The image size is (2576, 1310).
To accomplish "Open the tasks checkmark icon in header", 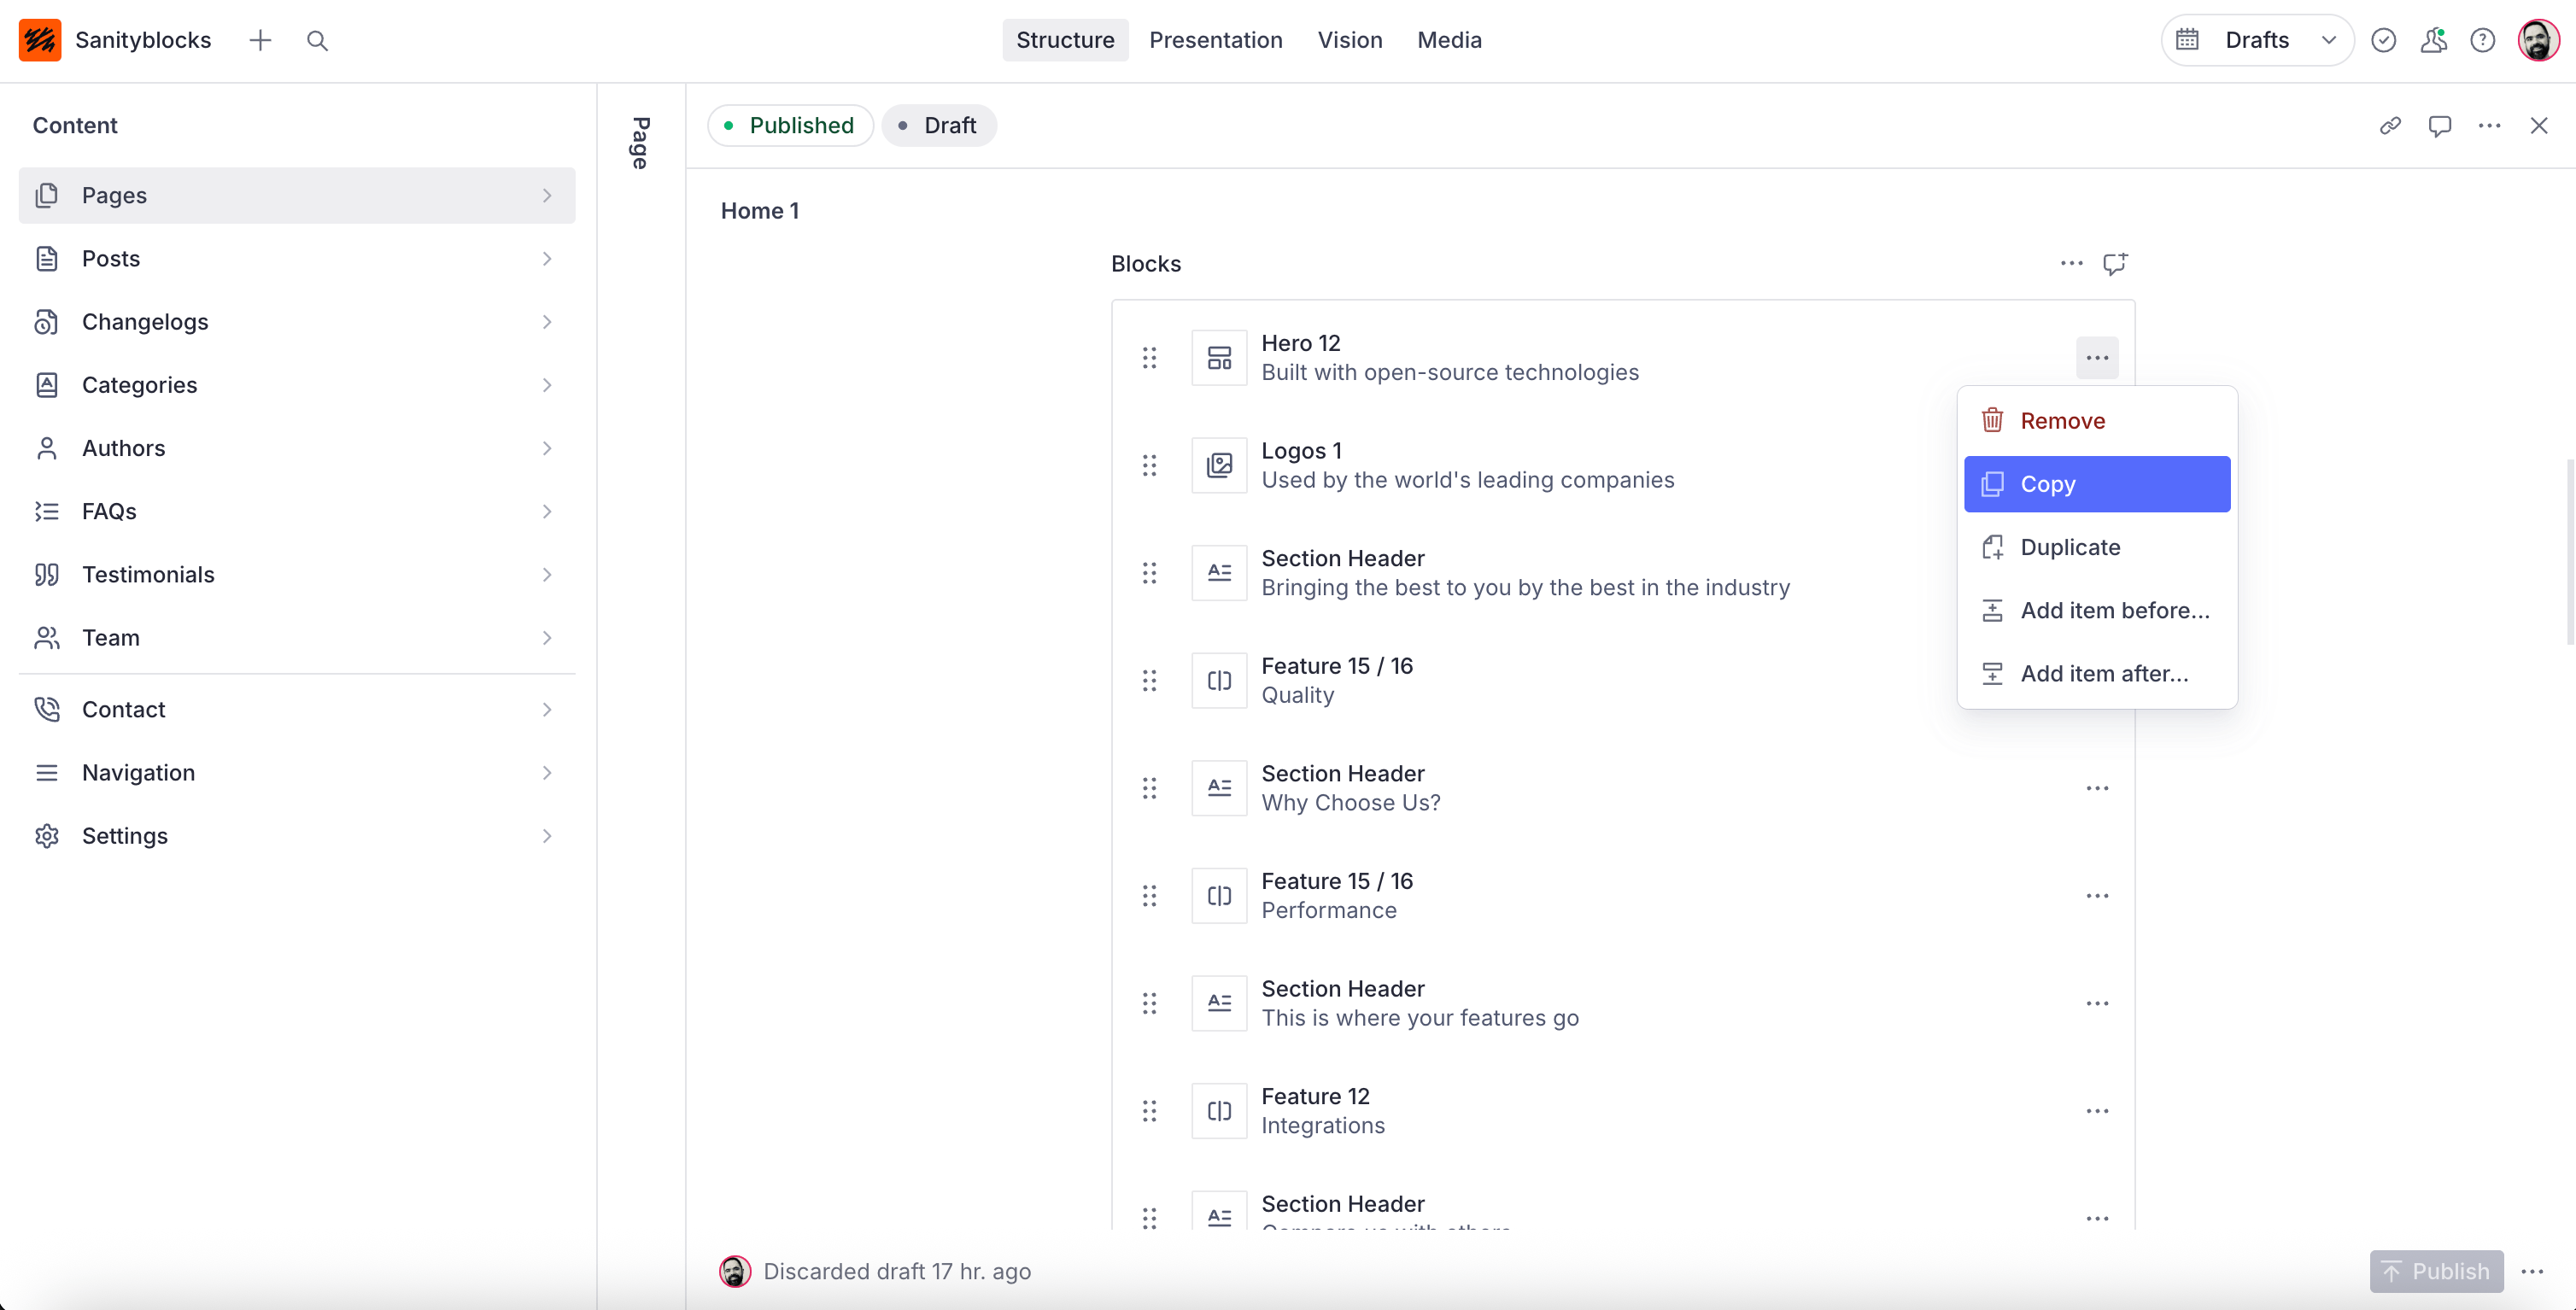I will coord(2383,41).
